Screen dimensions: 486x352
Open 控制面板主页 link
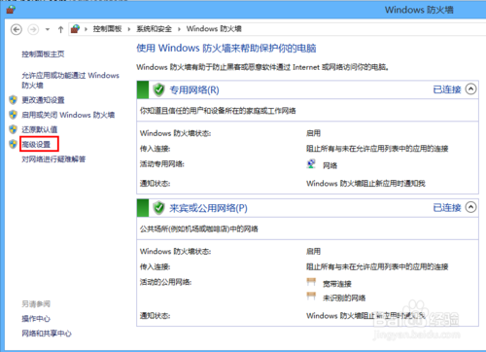[x=43, y=53]
